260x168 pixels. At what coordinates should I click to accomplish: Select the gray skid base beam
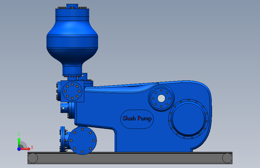(x=130, y=158)
